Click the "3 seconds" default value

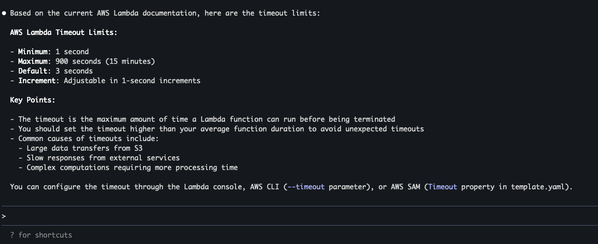(x=74, y=71)
